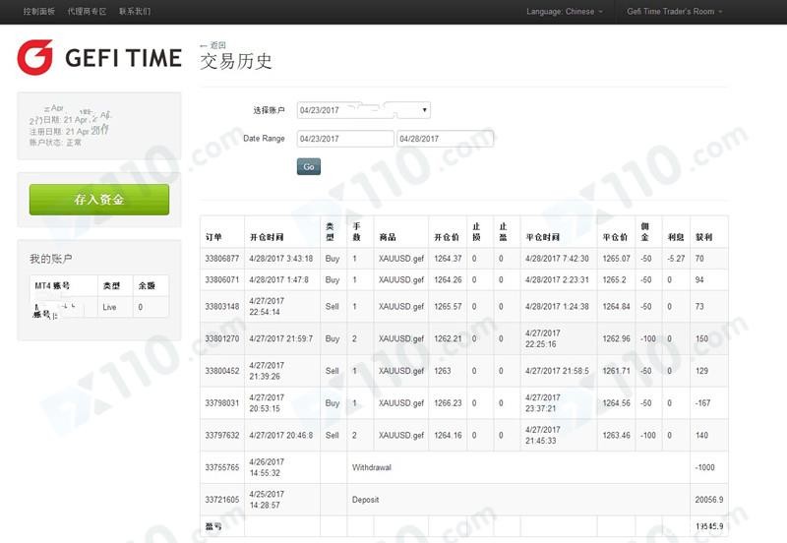Click open time 4/27/2017 20:46:8
Image resolution: width=787 pixels, height=543 pixels.
click(281, 435)
